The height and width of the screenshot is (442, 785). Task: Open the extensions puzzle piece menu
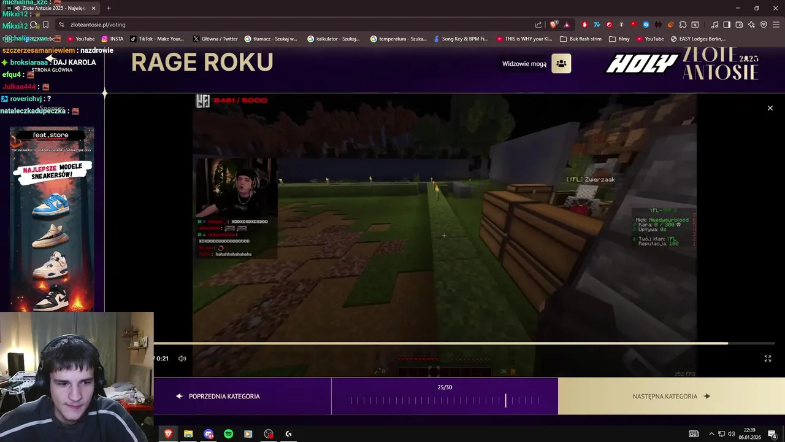[x=683, y=25]
